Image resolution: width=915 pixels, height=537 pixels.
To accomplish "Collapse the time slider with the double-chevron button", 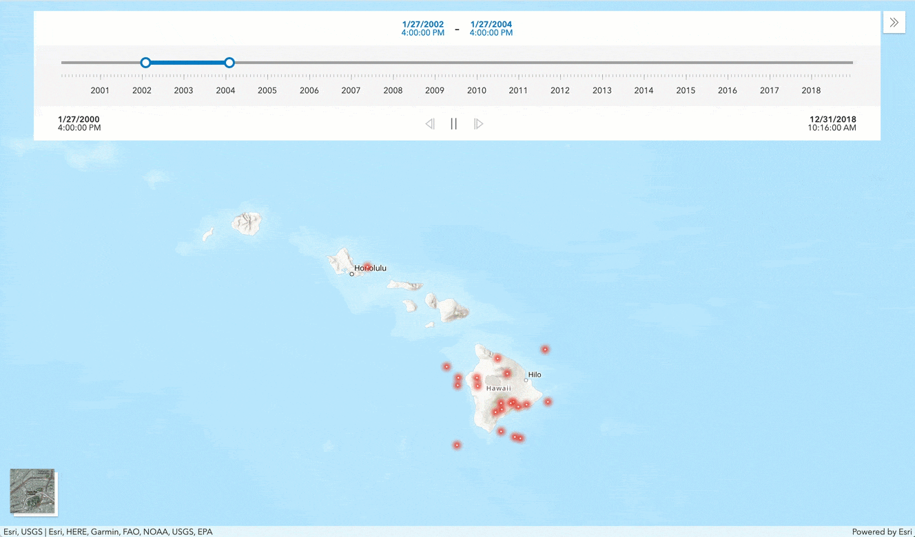I will (894, 22).
